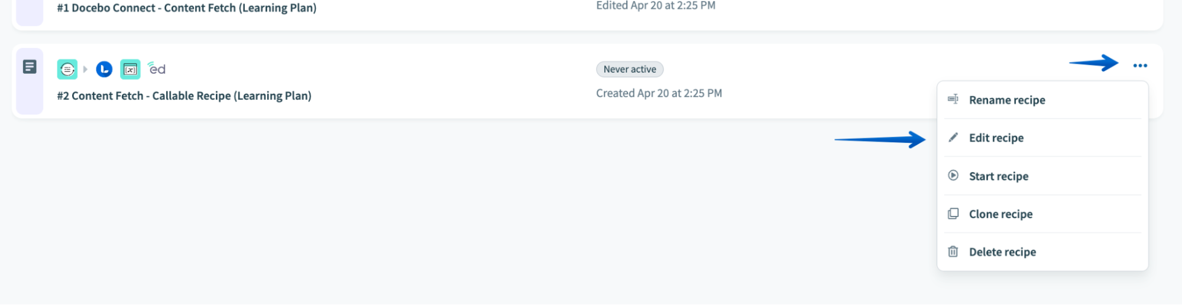Viewport: 1182px width, 305px height.
Task: Click the recipe document icon on row #2
Action: (30, 67)
